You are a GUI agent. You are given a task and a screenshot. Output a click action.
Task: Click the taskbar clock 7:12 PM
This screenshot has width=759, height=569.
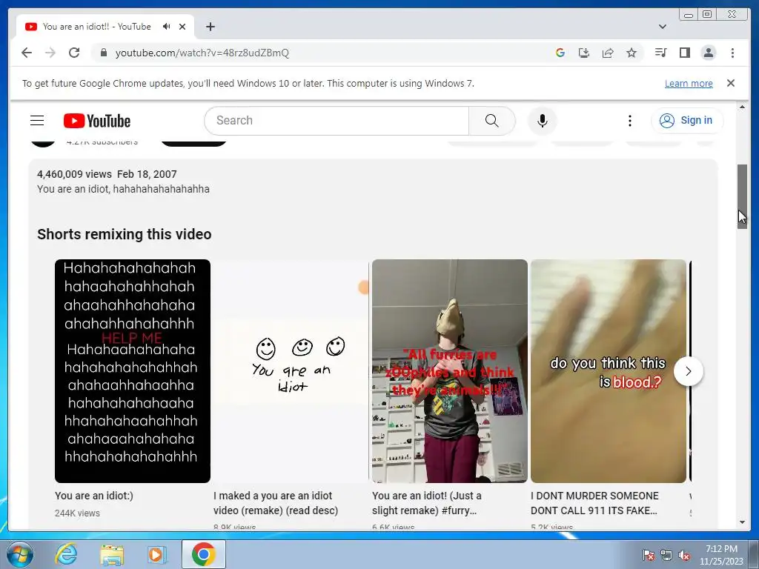721,549
